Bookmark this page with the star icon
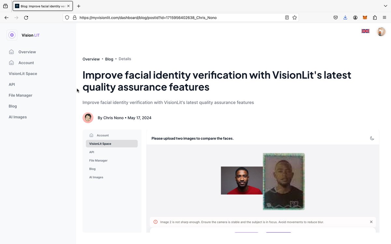Image resolution: width=391 pixels, height=244 pixels. pyautogui.click(x=295, y=18)
